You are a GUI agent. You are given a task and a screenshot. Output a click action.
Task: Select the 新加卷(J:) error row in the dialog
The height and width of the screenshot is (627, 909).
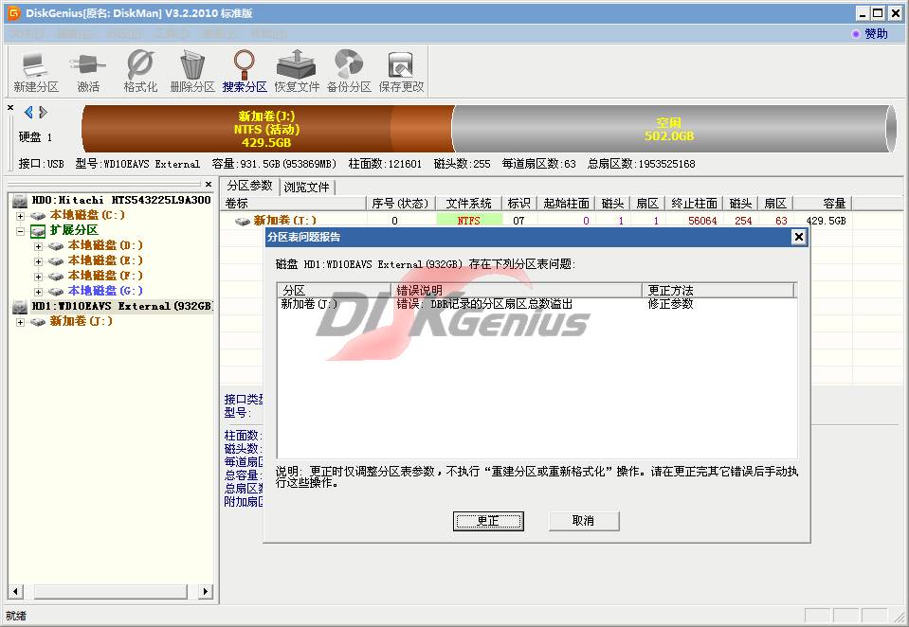pyautogui.click(x=536, y=304)
